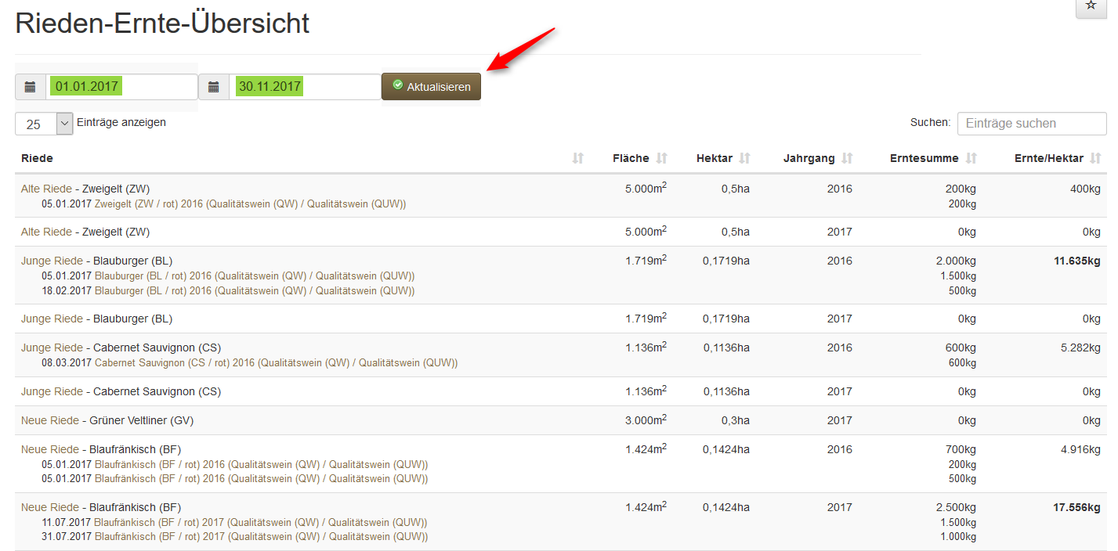
Task: Open Neue Riede link for Grüner Veltliner
Action: (x=50, y=420)
